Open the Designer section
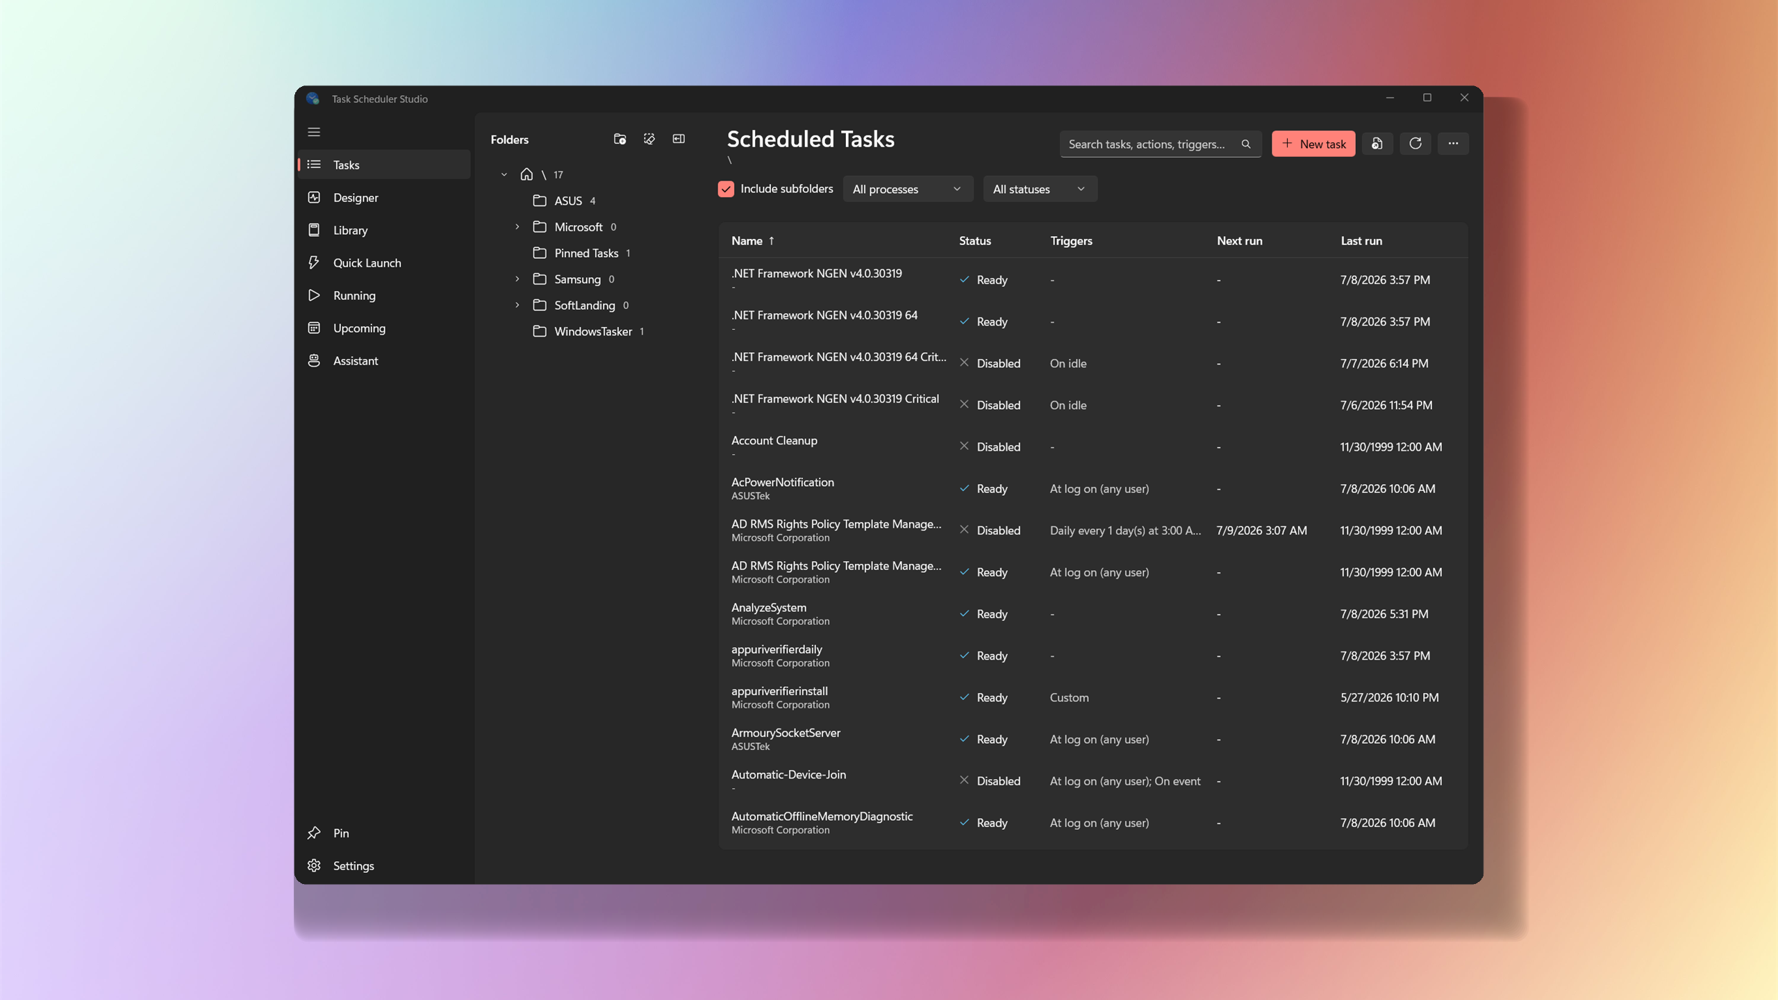 tap(384, 197)
